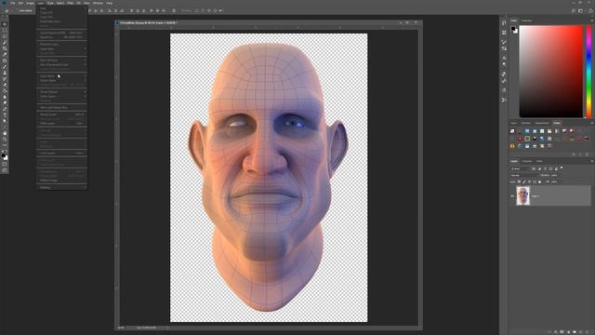Click the rainbow hue slider strip
The height and width of the screenshot is (335, 595).
[x=588, y=72]
